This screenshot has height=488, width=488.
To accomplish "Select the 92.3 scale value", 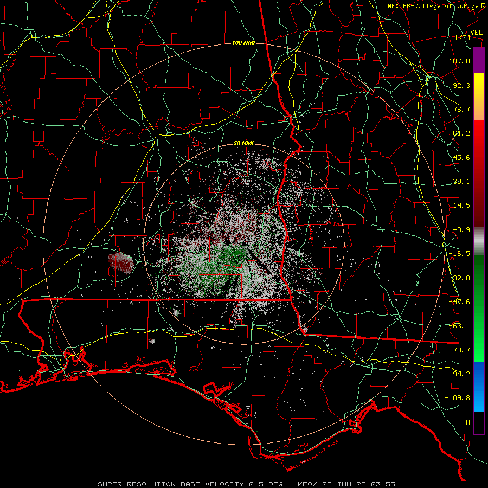I will [x=461, y=85].
